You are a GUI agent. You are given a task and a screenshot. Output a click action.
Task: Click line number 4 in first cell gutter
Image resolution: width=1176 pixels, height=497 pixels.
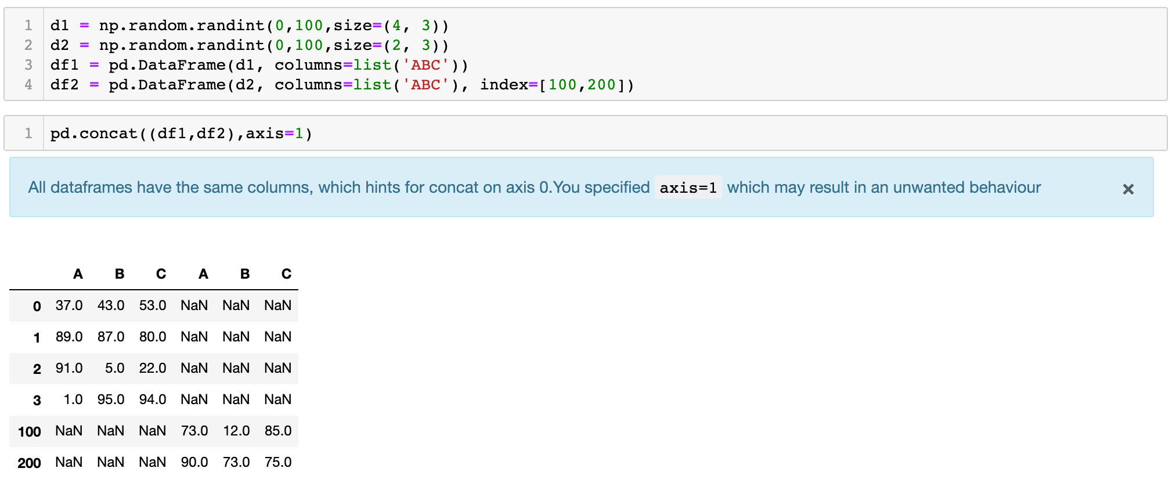[28, 85]
